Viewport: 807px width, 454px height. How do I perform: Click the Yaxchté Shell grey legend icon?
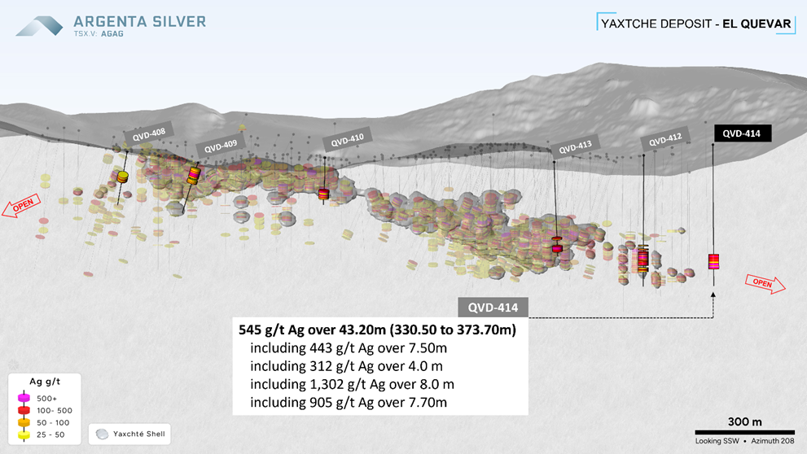(102, 434)
